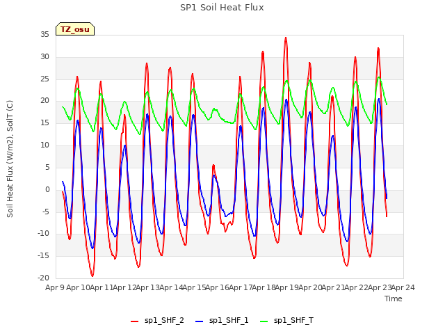The image size is (445, 334).
Task: Click the -10 y-axis tick label
Action: 43,234
